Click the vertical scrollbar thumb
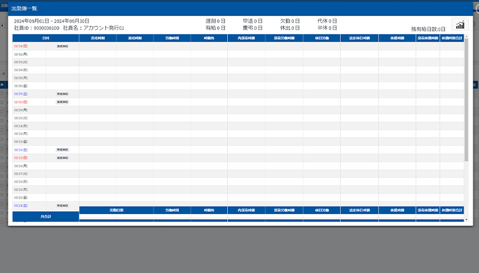479x273 pixels. [466, 100]
